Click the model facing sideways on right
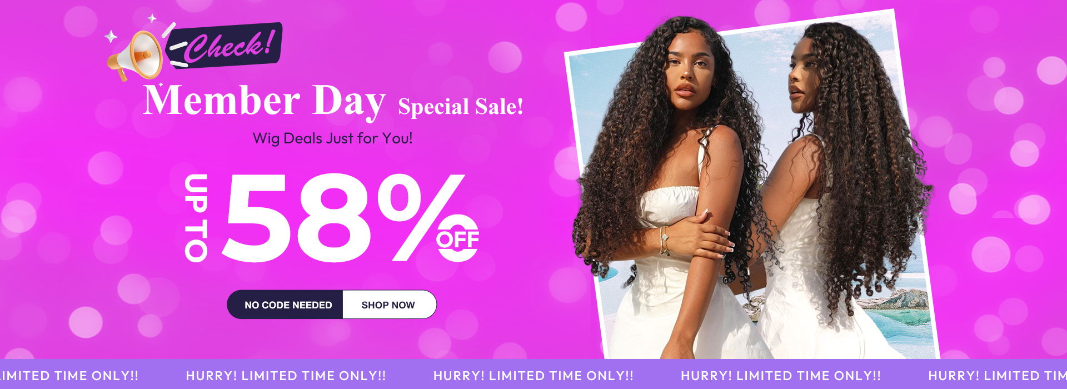This screenshot has width=1067, height=389. click(x=845, y=189)
